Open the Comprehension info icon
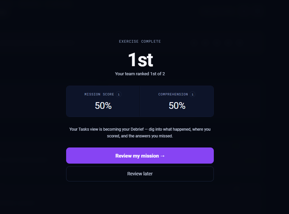The width and height of the screenshot is (289, 214). (192, 94)
